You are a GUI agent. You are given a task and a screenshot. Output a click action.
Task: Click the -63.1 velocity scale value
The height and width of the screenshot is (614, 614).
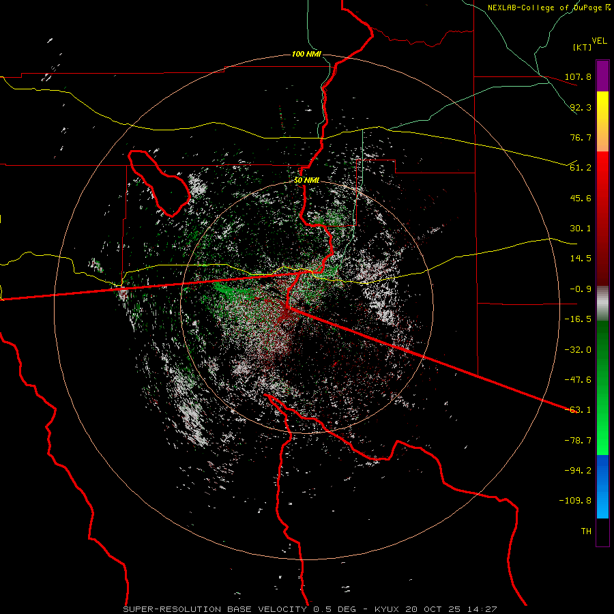[578, 410]
